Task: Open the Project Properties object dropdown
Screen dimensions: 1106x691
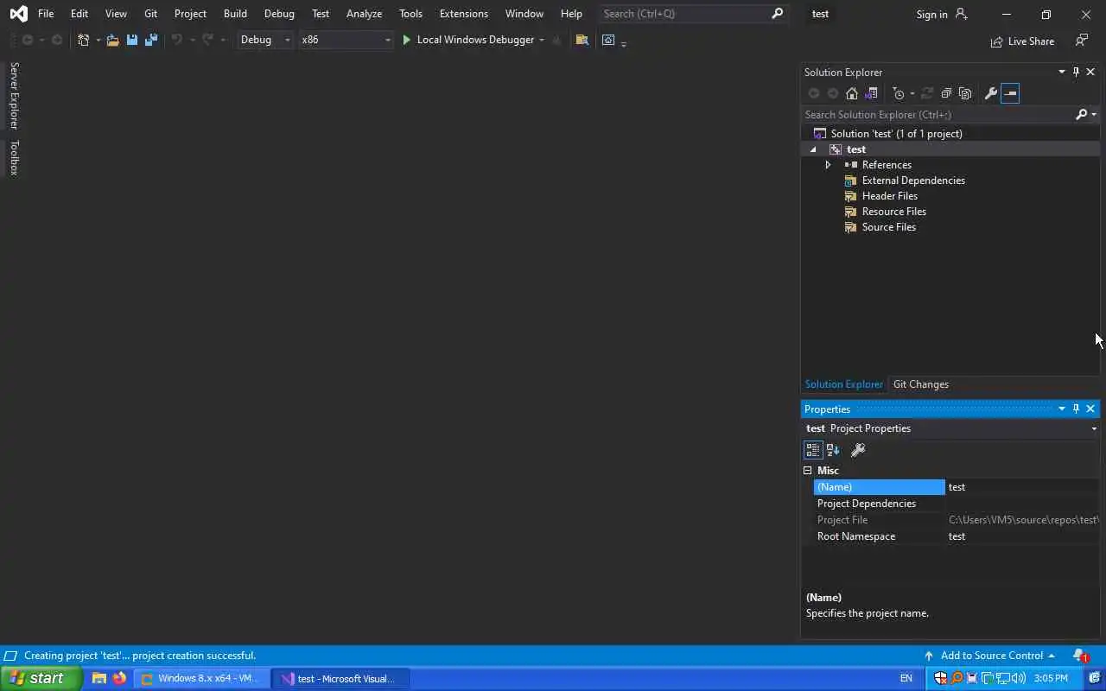Action: [x=1094, y=428]
